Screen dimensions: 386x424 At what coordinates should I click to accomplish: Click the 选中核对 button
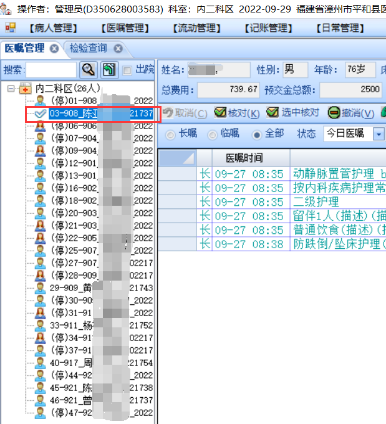pyautogui.click(x=293, y=113)
